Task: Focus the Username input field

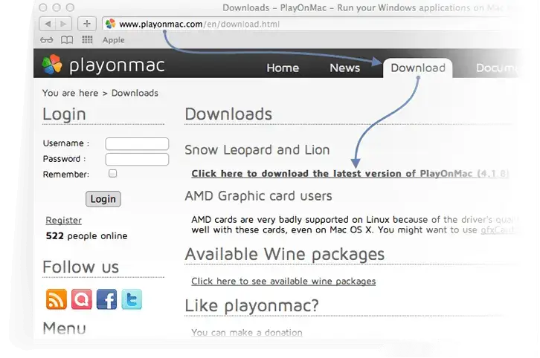Action: coord(137,144)
